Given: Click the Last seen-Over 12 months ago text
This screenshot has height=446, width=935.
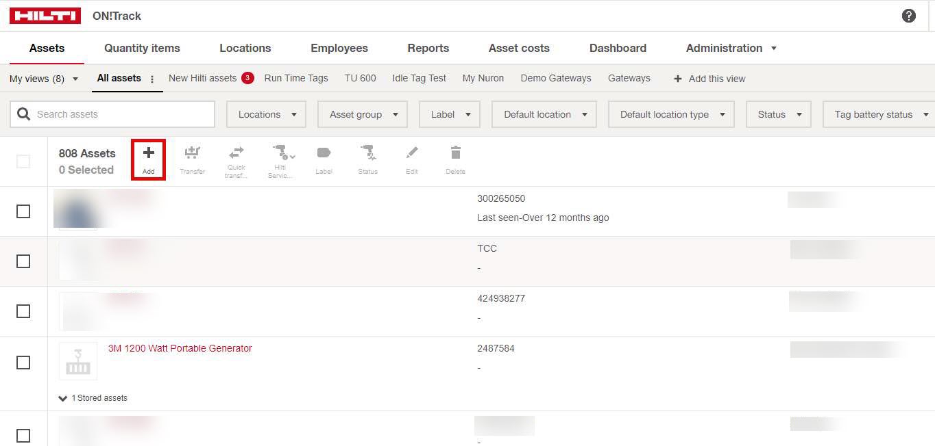Looking at the screenshot, I should (x=543, y=218).
